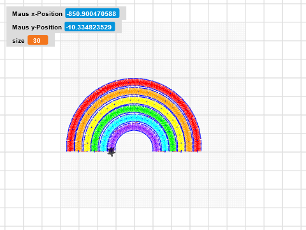Click the size variable value 30
The image size is (306, 230).
point(38,40)
